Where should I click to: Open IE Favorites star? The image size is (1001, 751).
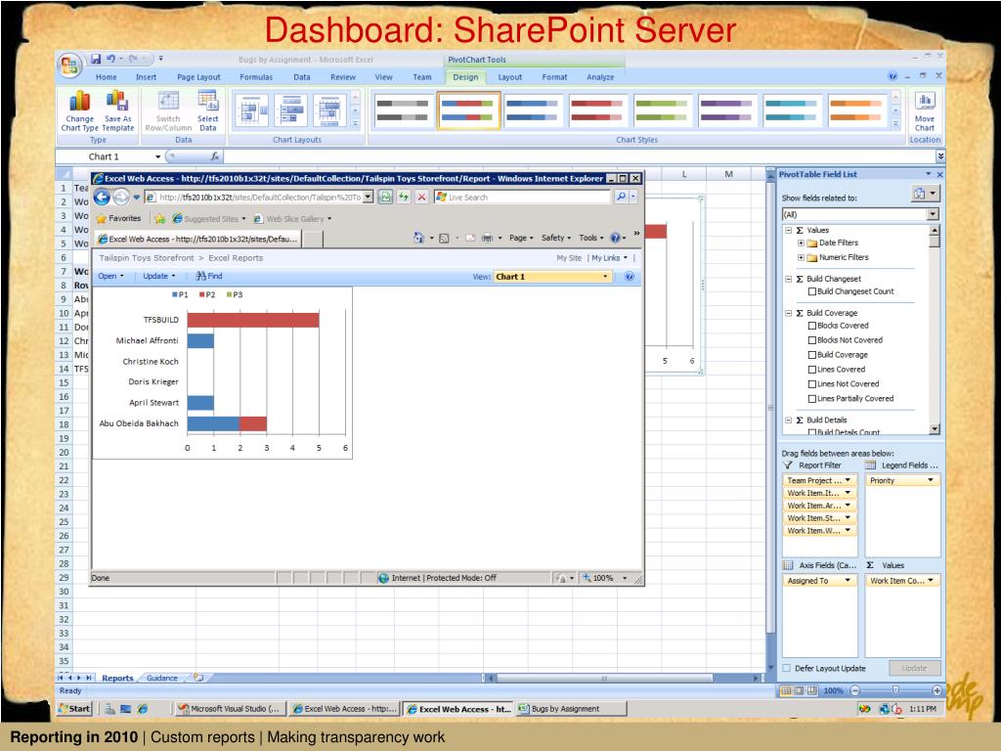coord(101,218)
